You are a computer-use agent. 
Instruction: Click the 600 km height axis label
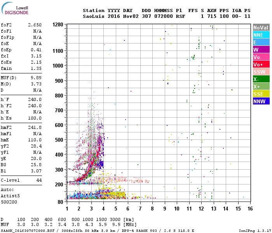tap(59, 125)
